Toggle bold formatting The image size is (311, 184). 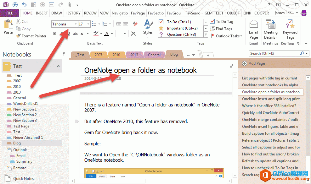click(54, 34)
